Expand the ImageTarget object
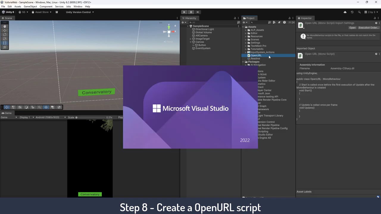This screenshot has height=214, width=381. (x=191, y=39)
